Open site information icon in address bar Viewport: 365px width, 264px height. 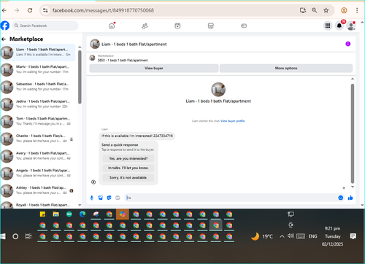coord(45,10)
